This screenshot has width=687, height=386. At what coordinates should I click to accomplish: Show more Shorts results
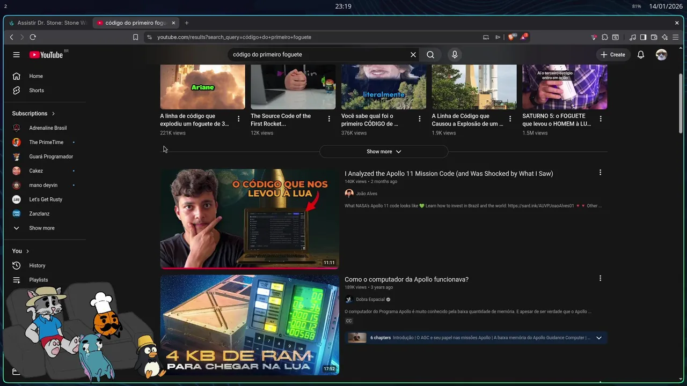[384, 152]
